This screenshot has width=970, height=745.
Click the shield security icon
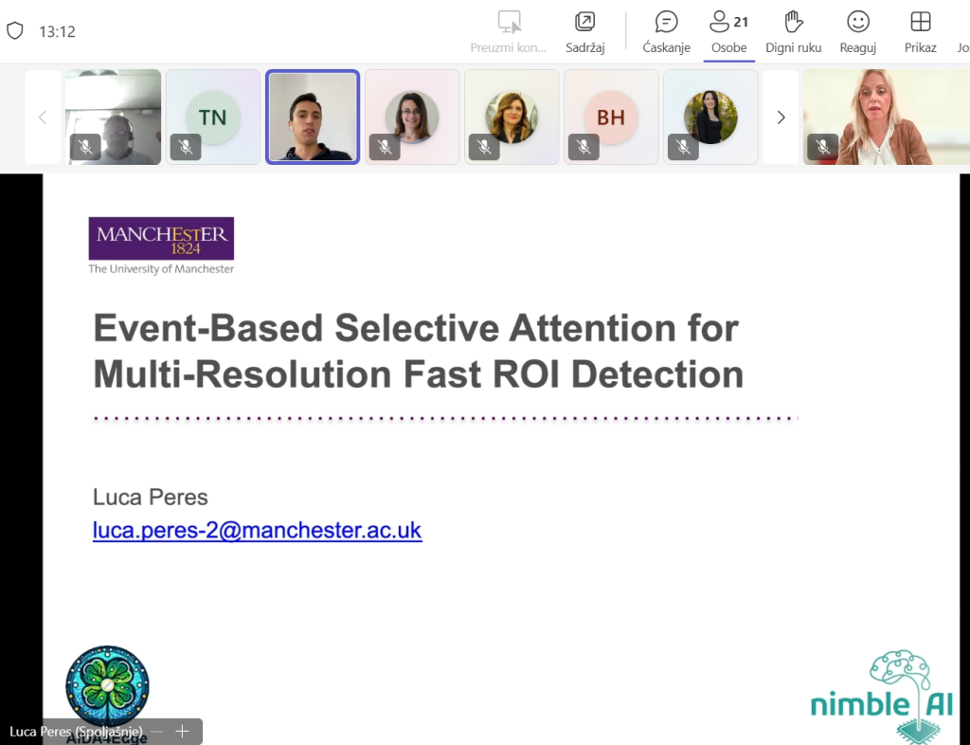tap(15, 31)
